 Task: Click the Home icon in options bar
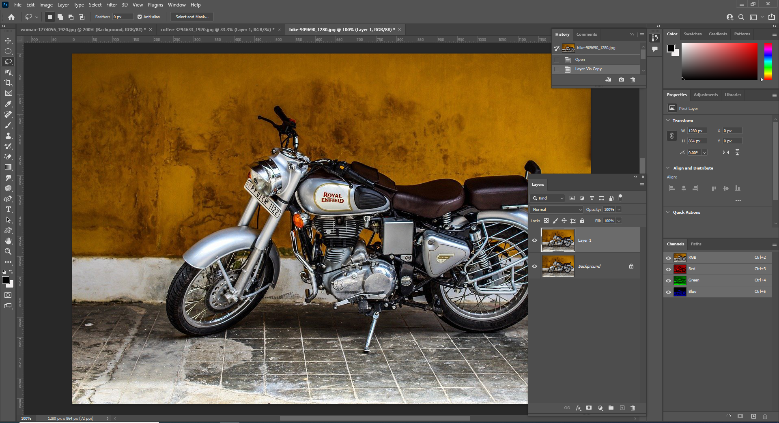(11, 17)
